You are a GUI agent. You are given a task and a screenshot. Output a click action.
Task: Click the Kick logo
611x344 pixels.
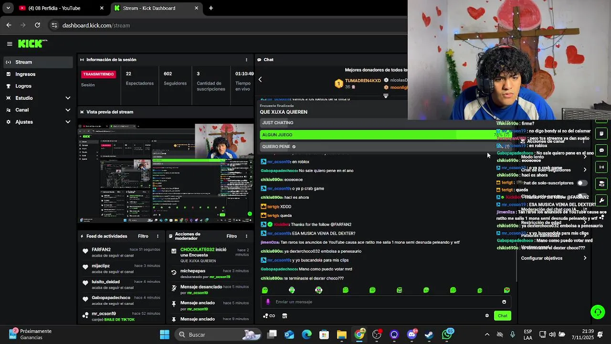pyautogui.click(x=32, y=43)
